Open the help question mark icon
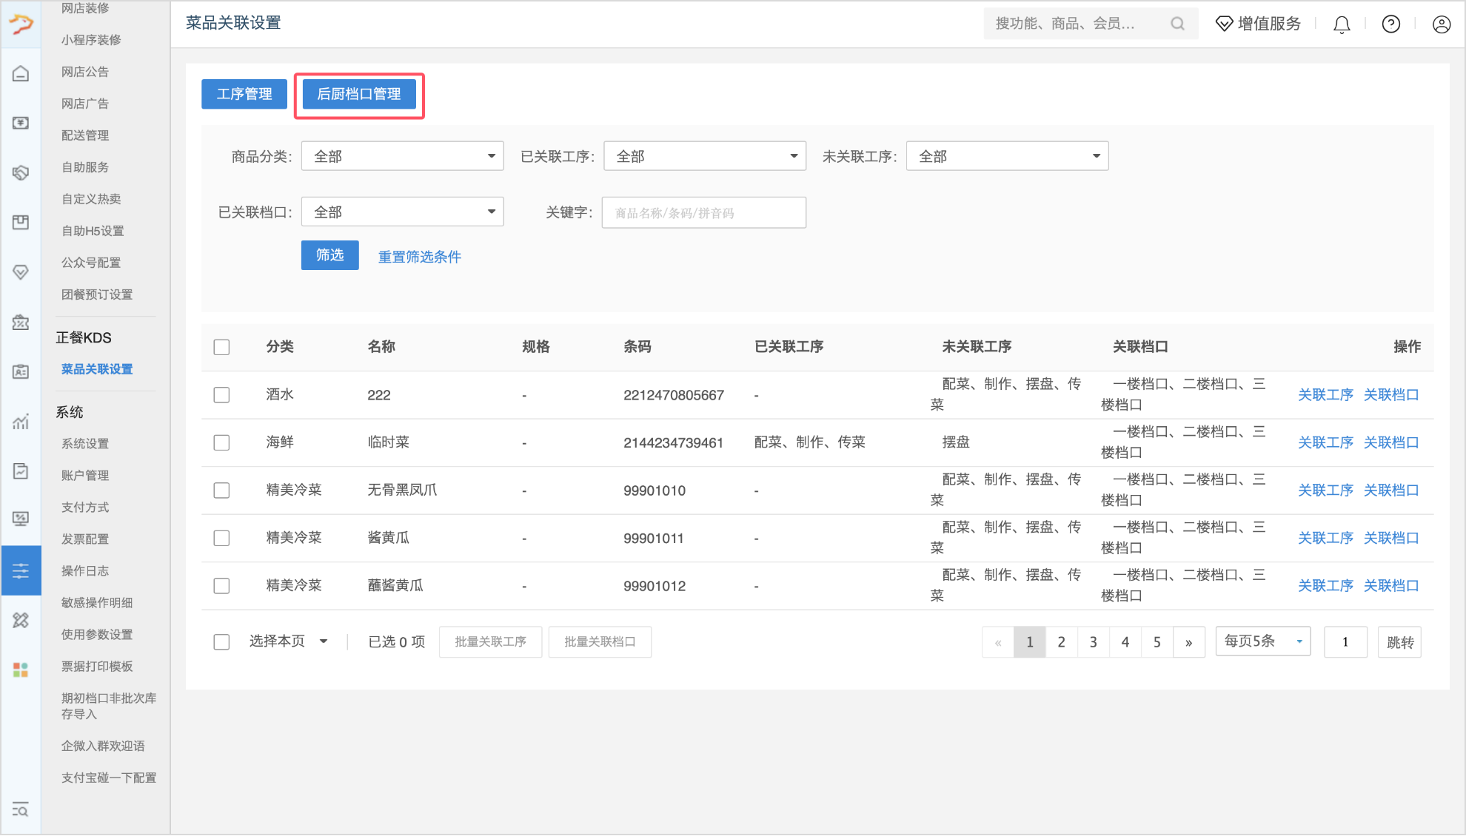1466x836 pixels. [1391, 24]
